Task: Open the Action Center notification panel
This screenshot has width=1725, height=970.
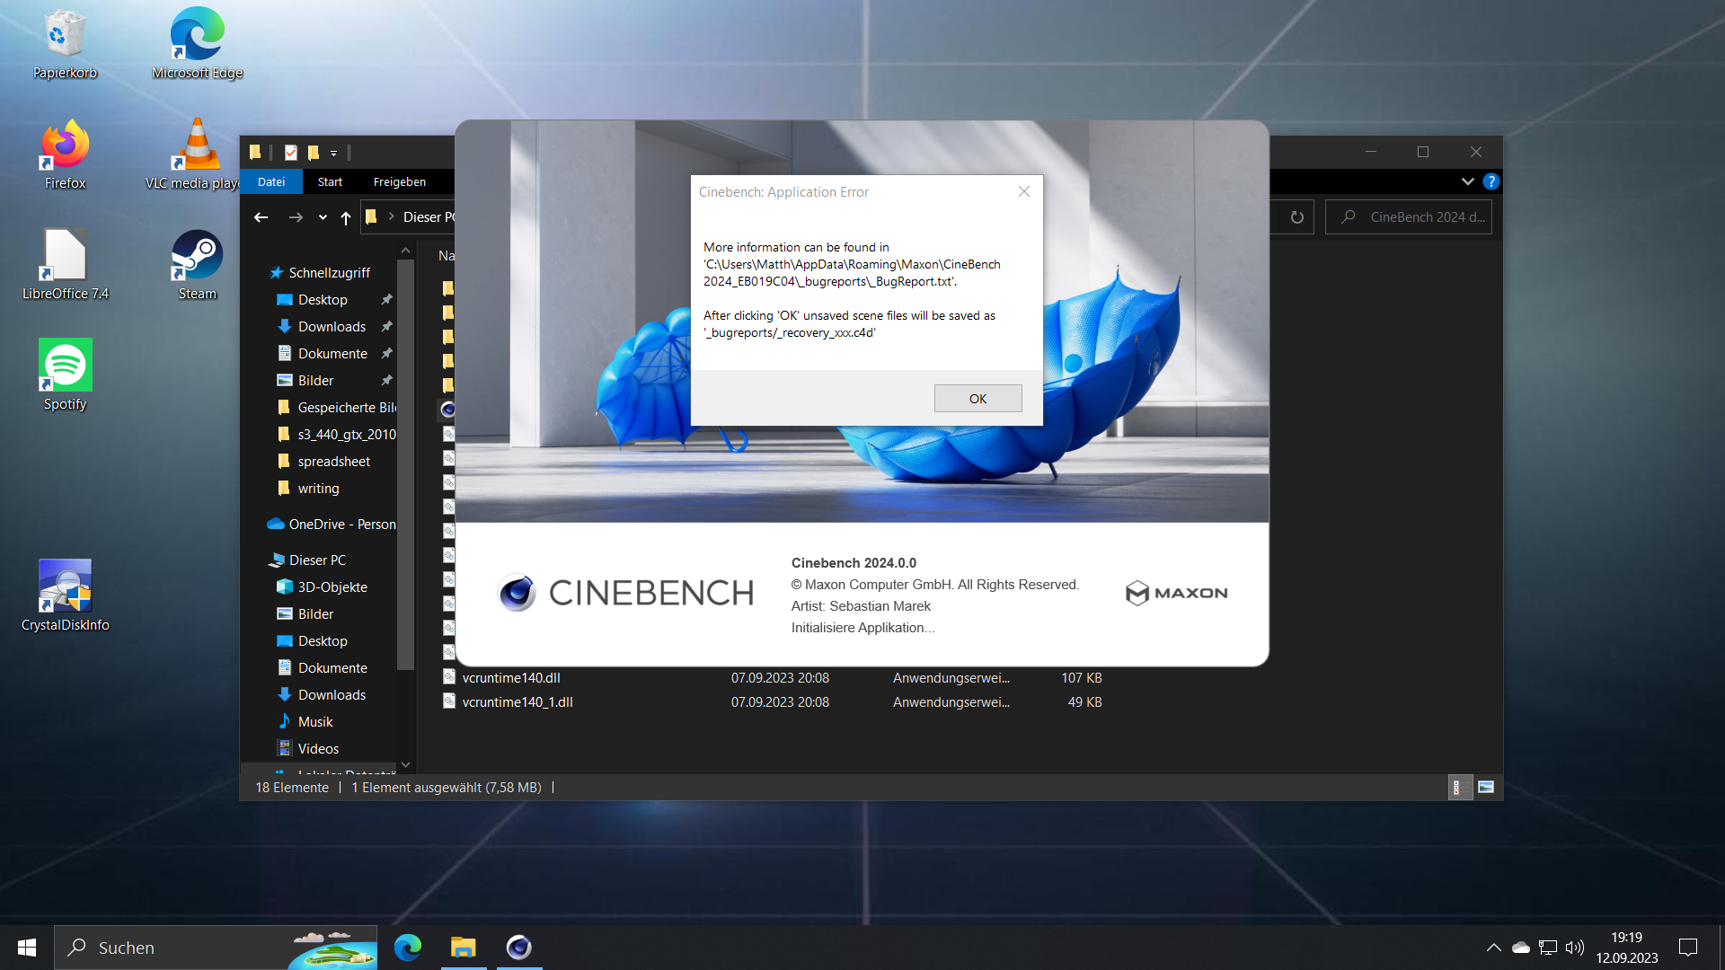Action: [x=1687, y=947]
